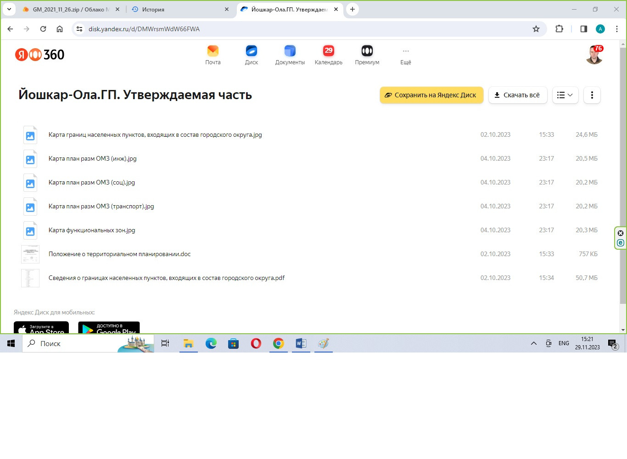This screenshot has height=459, width=627.
Task: Toggle the Chrome side panel
Action: tap(583, 29)
